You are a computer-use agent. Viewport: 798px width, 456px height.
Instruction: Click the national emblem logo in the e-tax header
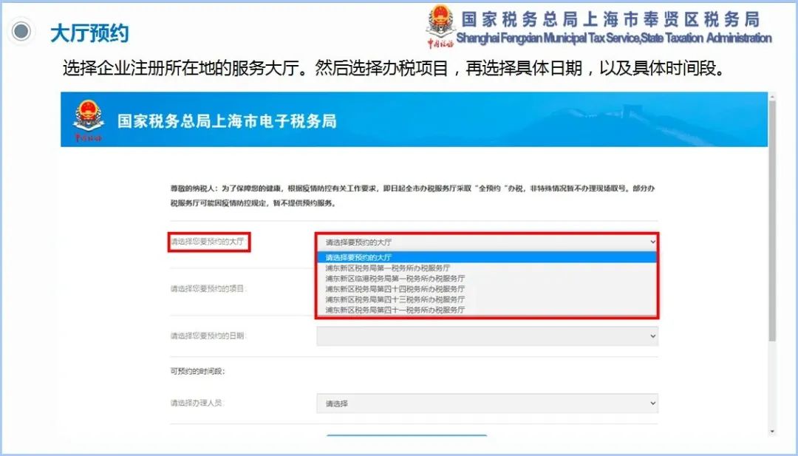88,121
